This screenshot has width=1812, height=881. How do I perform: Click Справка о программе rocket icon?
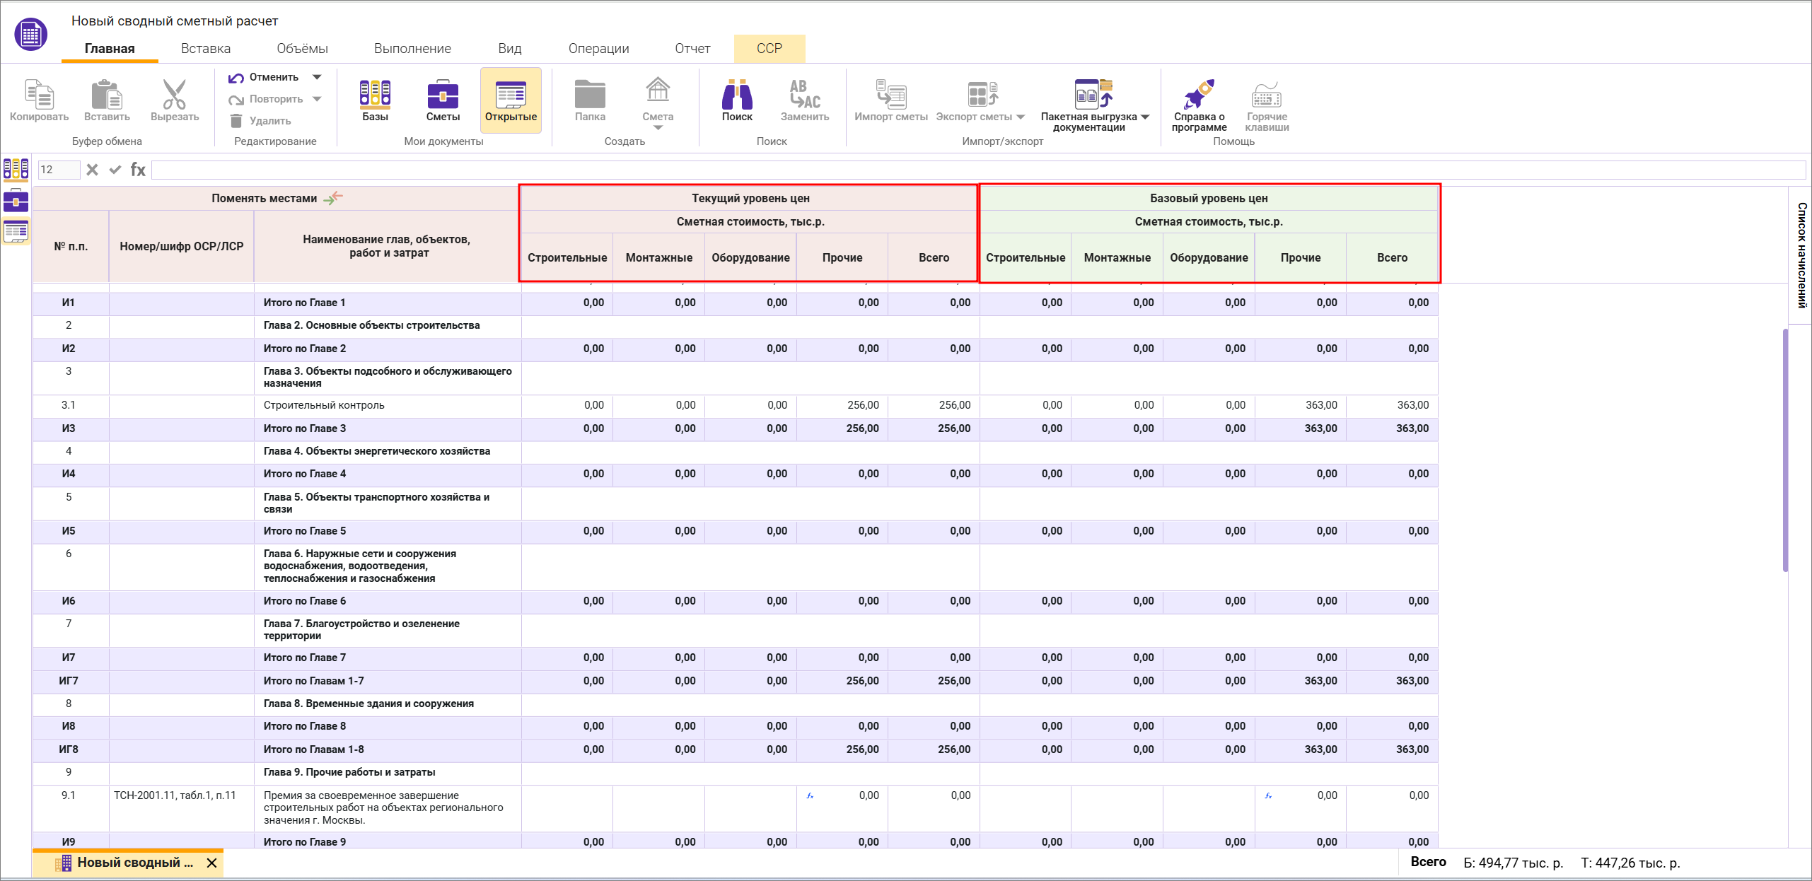1199,95
